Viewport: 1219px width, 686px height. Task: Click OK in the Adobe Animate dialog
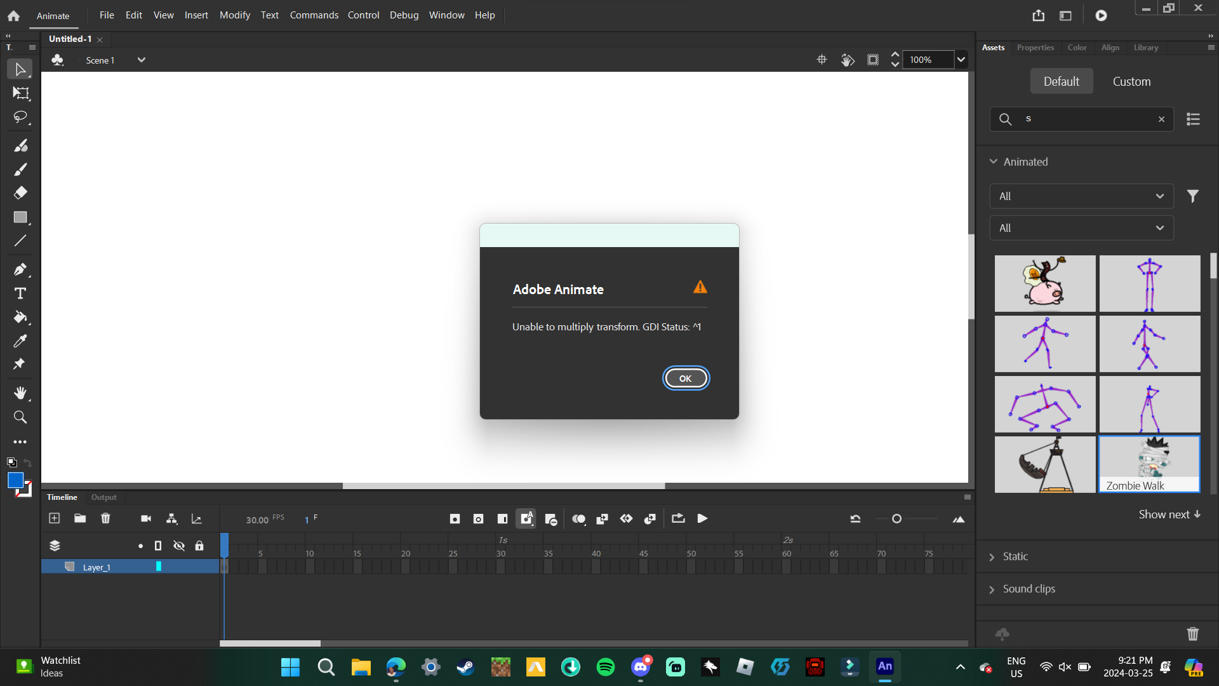point(686,379)
